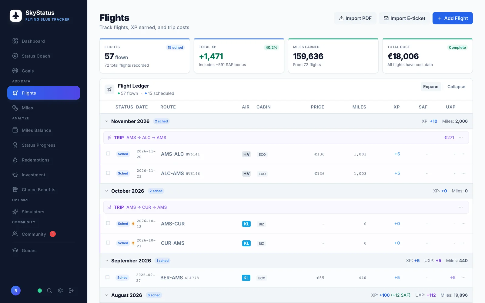Click the Complete badge on Total Cost card

point(457,48)
